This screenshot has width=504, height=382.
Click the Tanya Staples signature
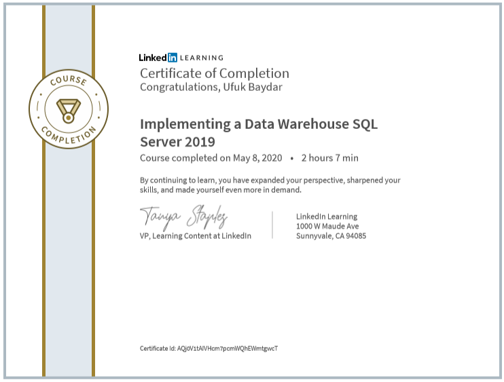click(183, 217)
